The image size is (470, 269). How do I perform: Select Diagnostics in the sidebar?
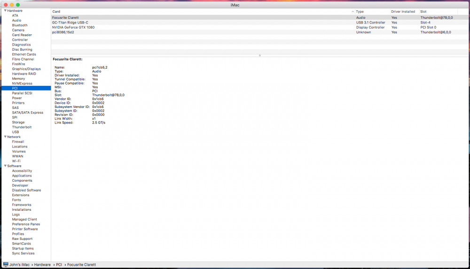tap(21, 45)
